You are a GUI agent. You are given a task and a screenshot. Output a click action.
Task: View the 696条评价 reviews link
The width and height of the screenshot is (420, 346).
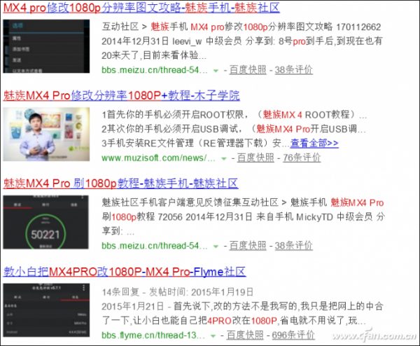click(x=293, y=335)
